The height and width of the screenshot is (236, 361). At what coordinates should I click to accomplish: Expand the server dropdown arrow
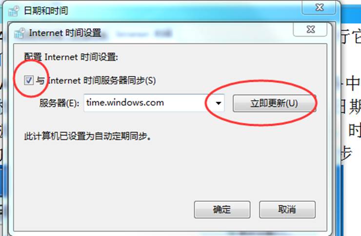click(219, 103)
